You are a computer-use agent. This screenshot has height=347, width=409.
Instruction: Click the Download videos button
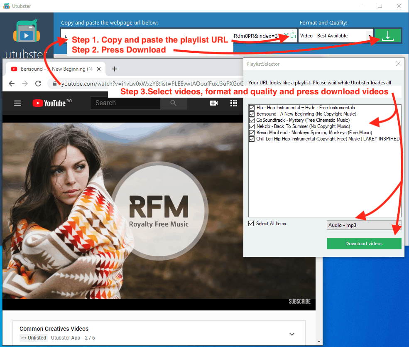[x=364, y=244]
